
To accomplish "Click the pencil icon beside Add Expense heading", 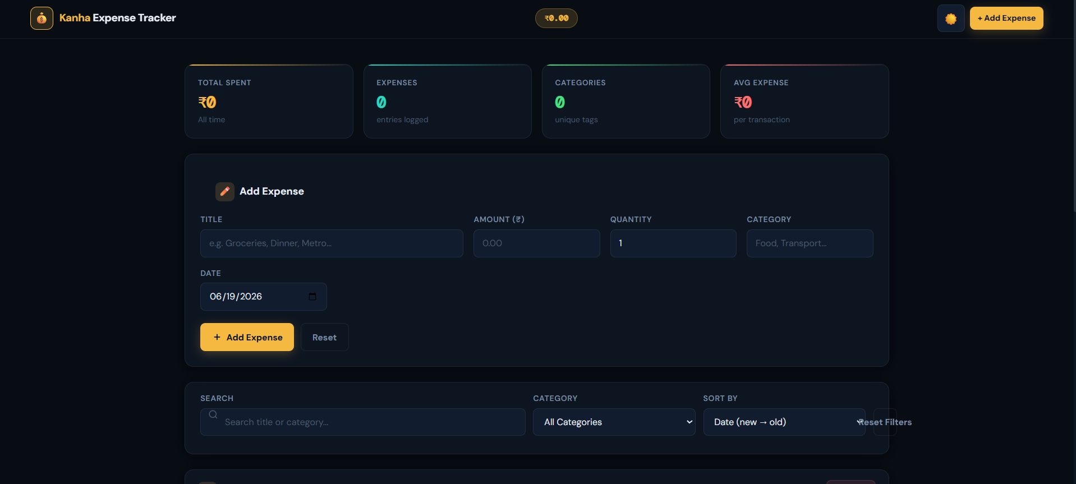I will tap(225, 191).
